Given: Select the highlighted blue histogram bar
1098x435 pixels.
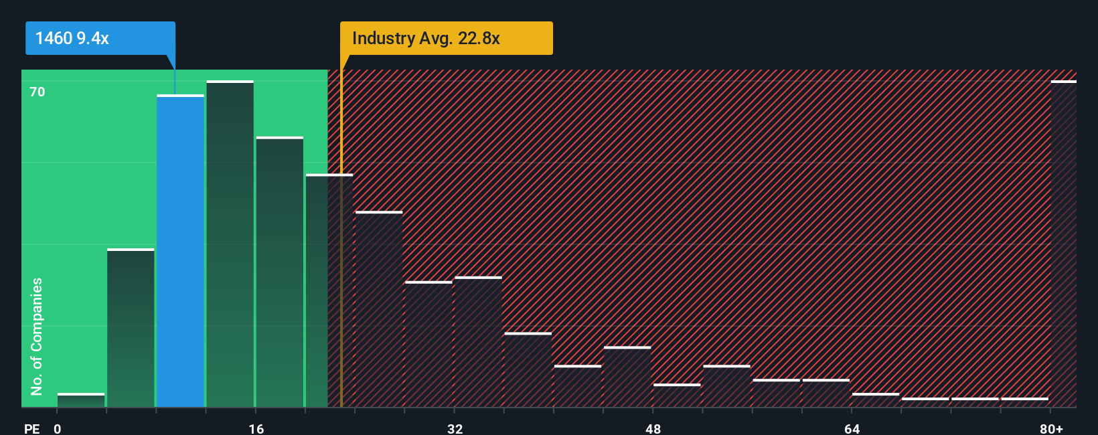Looking at the screenshot, I should 180,251.
